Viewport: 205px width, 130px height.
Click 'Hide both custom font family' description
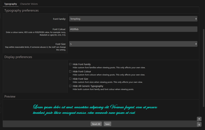(x=103, y=89)
